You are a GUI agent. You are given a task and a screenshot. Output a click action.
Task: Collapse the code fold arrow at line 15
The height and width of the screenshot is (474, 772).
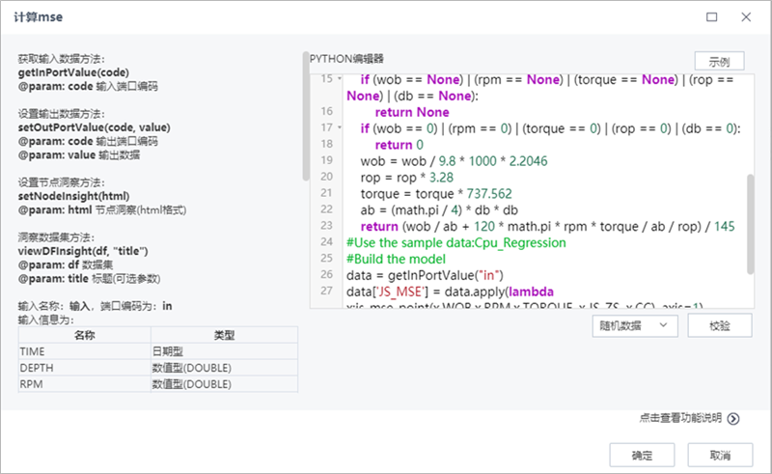pos(339,78)
